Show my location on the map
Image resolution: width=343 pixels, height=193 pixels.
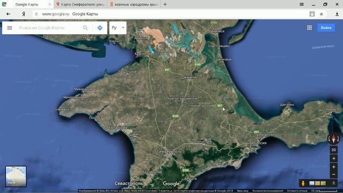pos(333,159)
